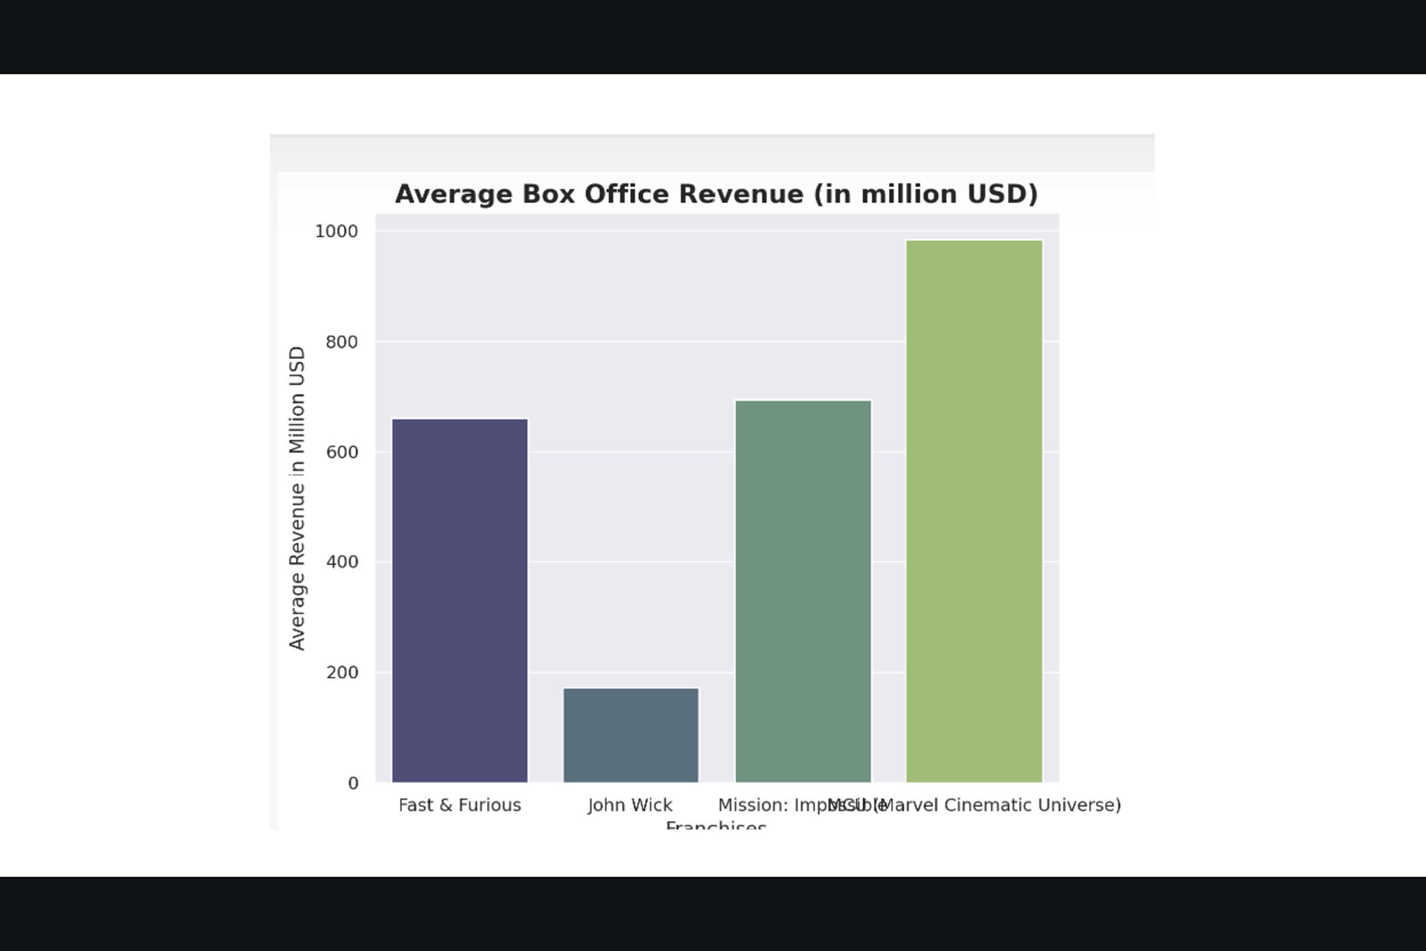
Task: Click the partially hidden 'Franchises' x-axis title
Action: (716, 825)
